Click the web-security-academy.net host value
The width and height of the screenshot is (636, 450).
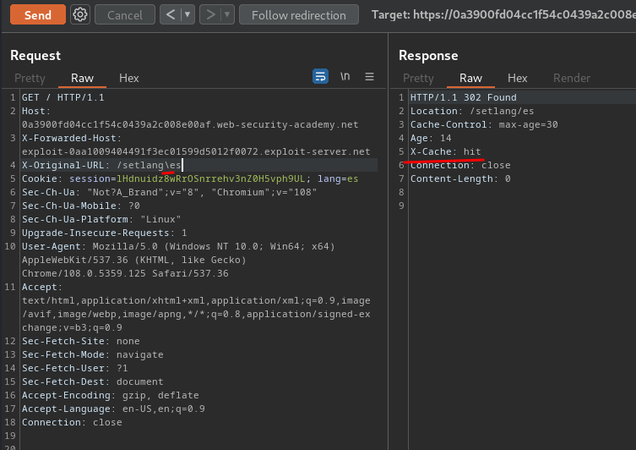tap(190, 124)
